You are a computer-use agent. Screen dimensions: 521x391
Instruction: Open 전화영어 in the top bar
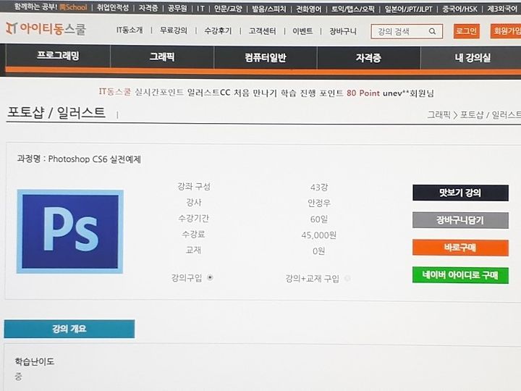point(309,9)
